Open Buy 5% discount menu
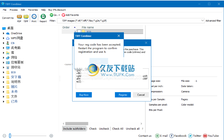 tap(57, 10)
